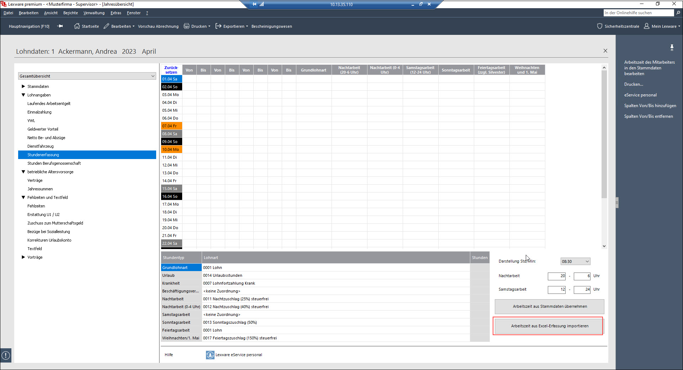Click Spalten Von/Bis entfernen
683x370 pixels.
click(648, 116)
